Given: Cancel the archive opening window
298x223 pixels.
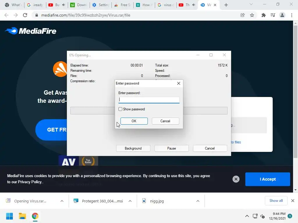Looking at the screenshot, I should [210, 148].
